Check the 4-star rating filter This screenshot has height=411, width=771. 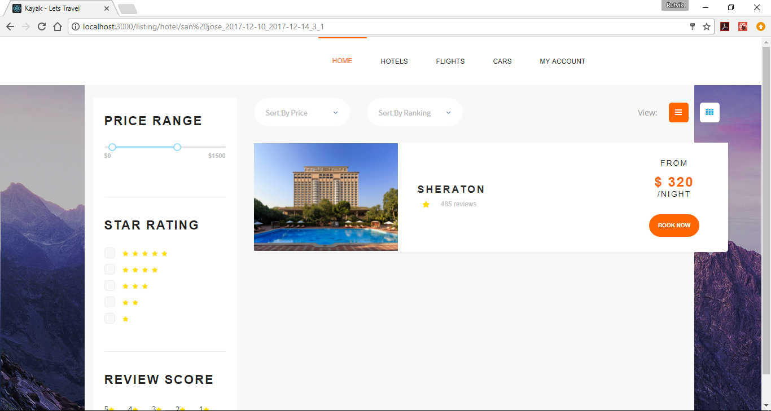tap(109, 269)
